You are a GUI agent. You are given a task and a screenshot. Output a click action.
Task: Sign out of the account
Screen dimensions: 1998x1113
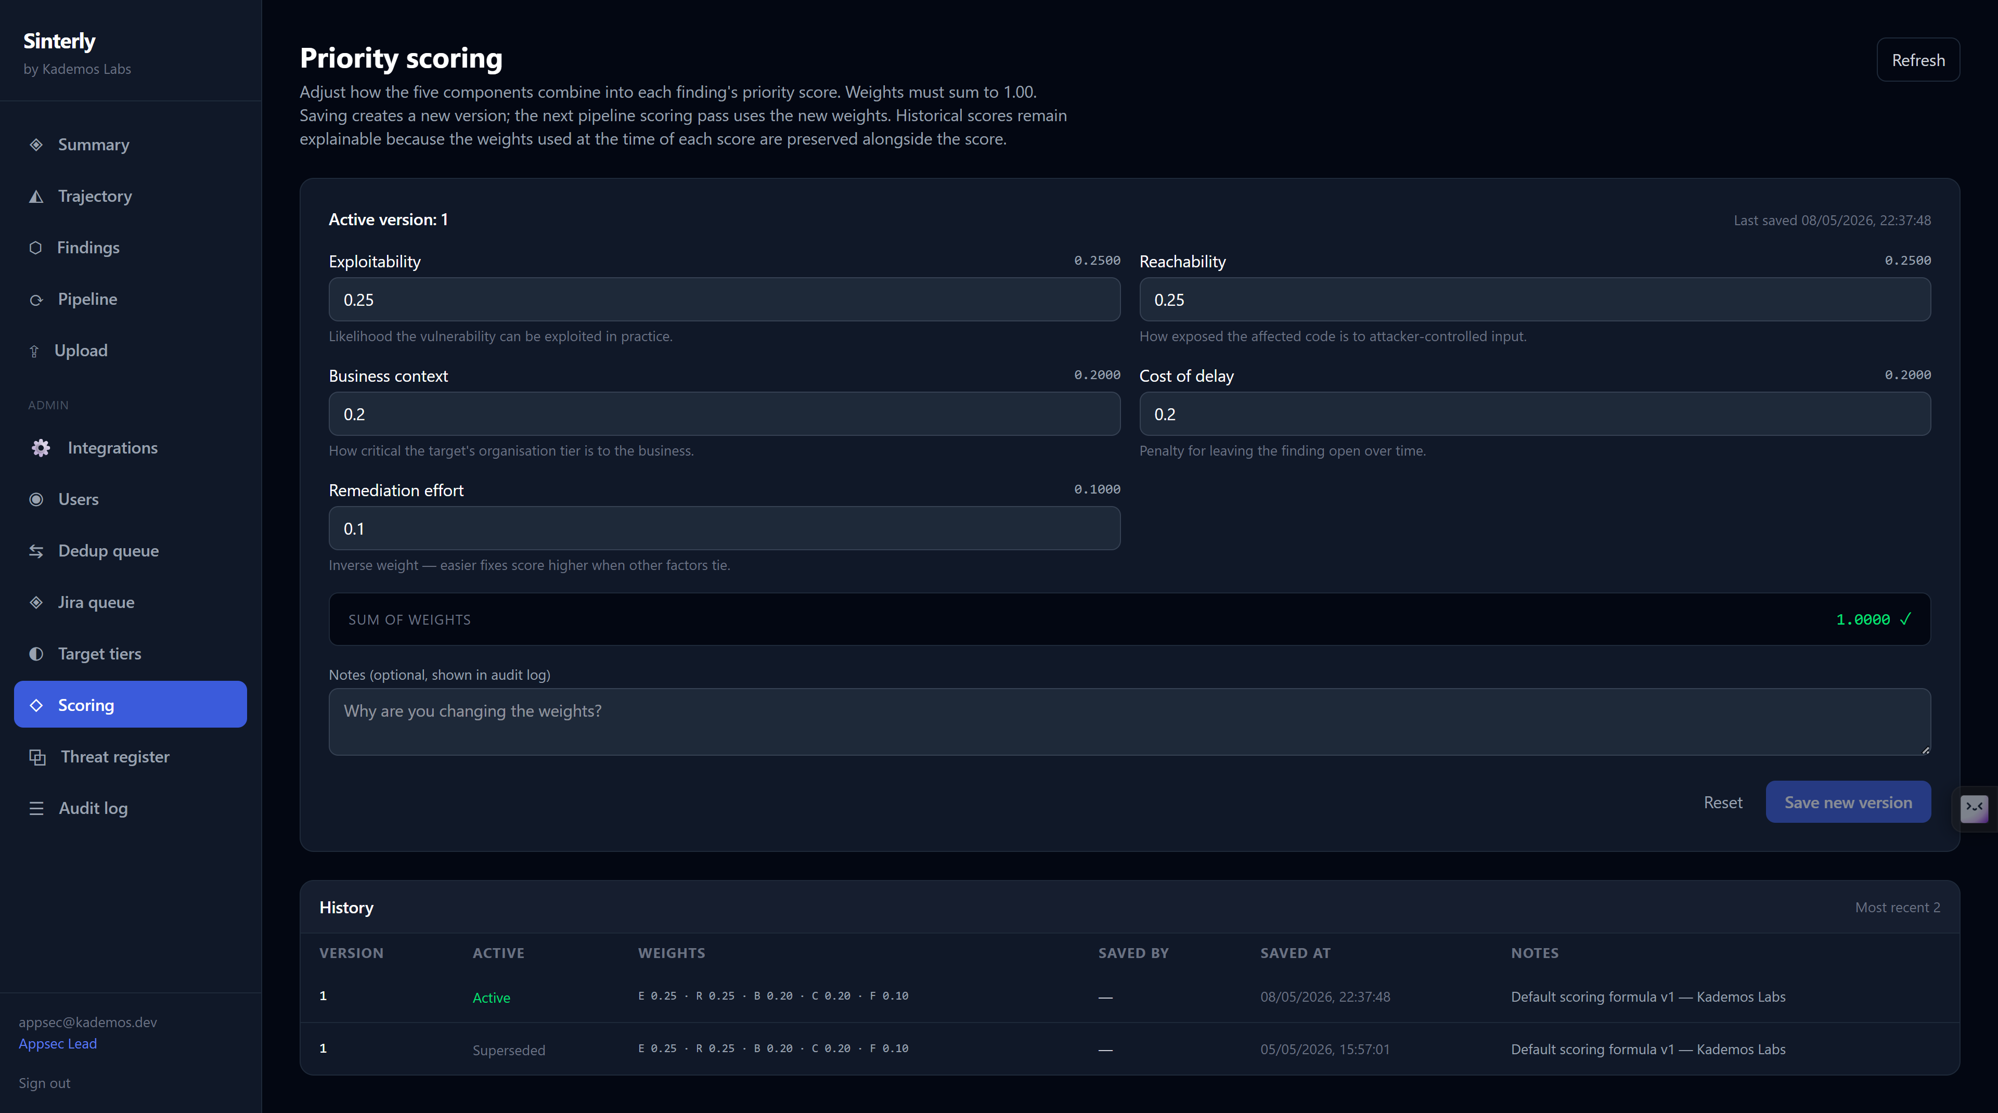click(44, 1083)
